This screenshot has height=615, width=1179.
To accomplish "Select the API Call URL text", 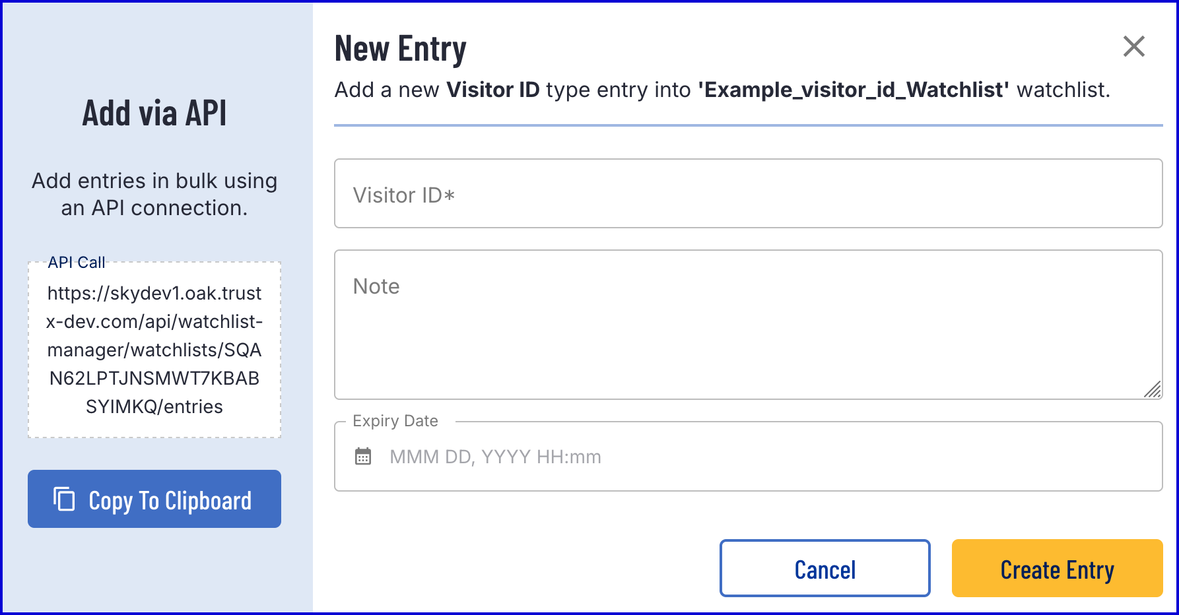I will [154, 350].
